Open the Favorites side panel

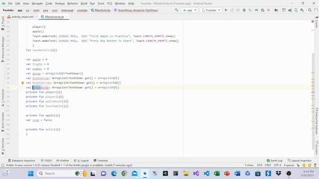[x=2, y=146]
